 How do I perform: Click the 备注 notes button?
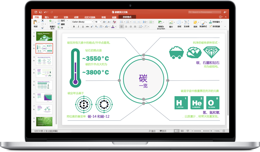[152, 131]
